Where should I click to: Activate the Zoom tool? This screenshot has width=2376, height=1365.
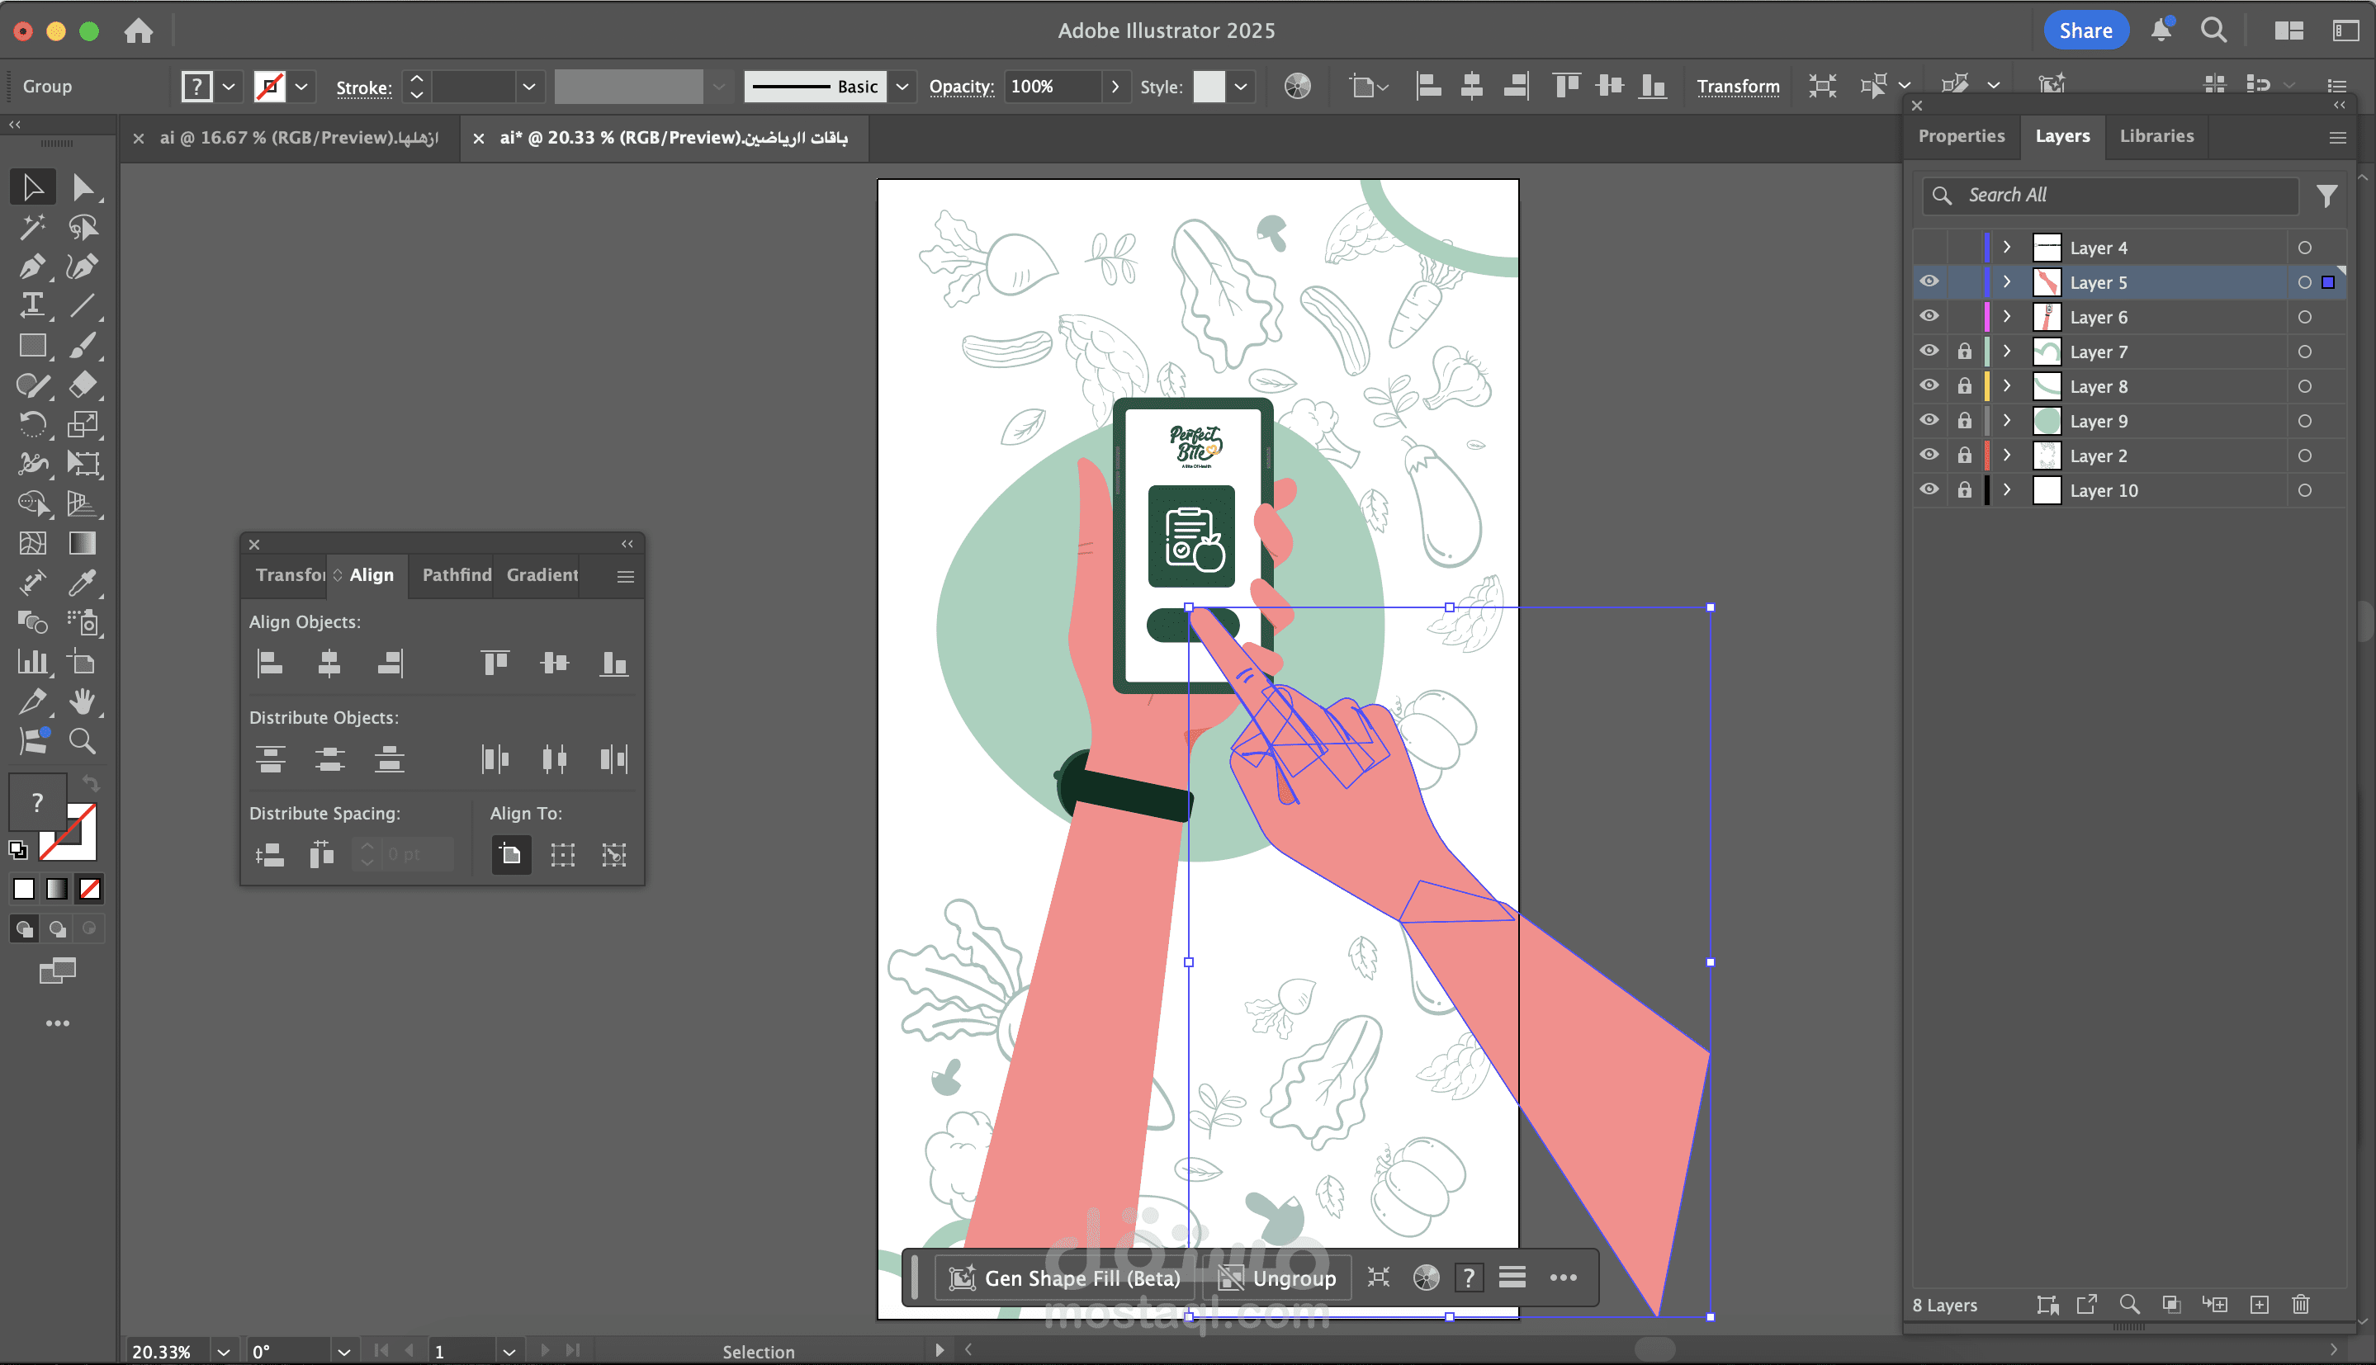[83, 742]
